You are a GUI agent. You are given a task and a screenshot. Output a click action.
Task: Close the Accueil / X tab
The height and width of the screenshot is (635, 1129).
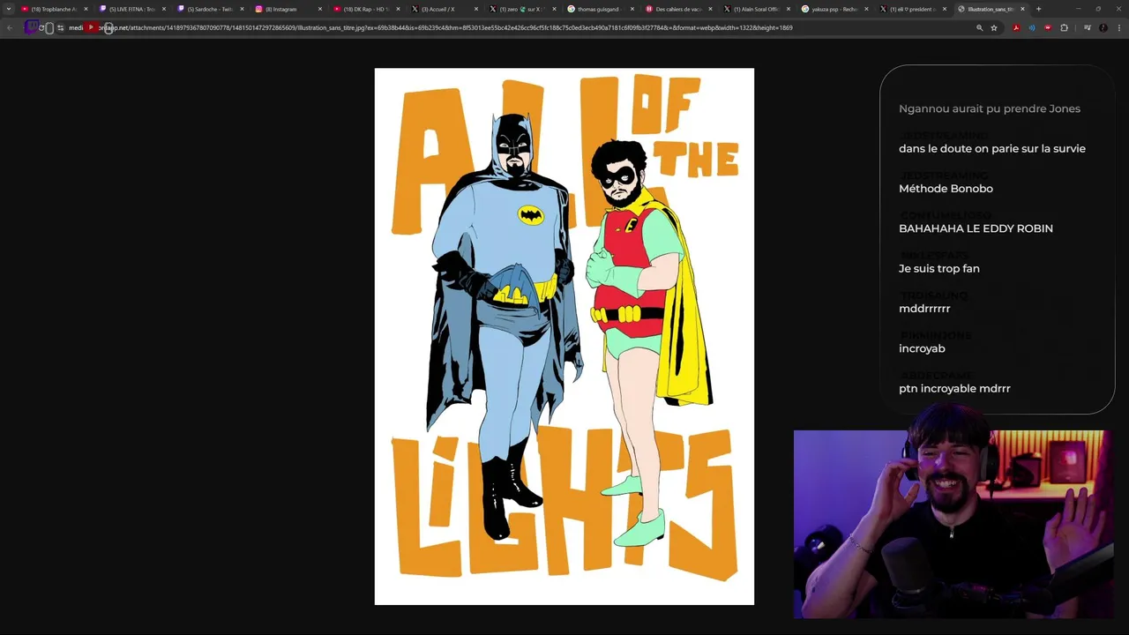(476, 9)
